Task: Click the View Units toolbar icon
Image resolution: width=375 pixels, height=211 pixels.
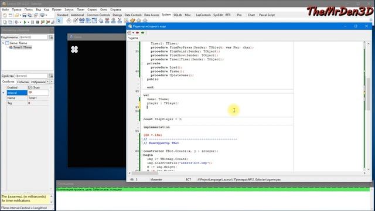Action: coord(5,22)
